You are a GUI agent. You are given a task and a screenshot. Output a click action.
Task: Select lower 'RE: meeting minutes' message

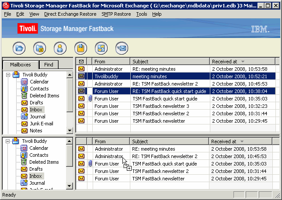(174, 149)
